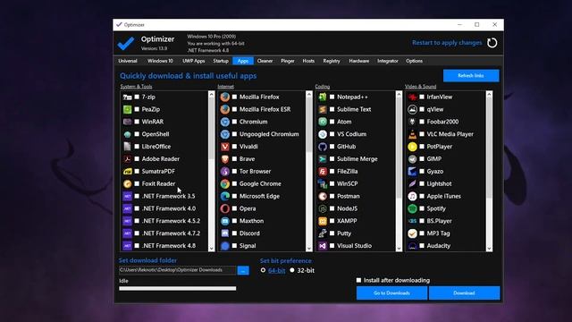Image resolution: width=572 pixels, height=322 pixels.
Task: Click the Vivaldi browser icon
Action: pos(225,147)
